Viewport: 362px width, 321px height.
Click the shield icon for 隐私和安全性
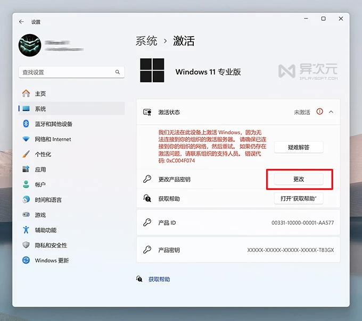tap(26, 245)
